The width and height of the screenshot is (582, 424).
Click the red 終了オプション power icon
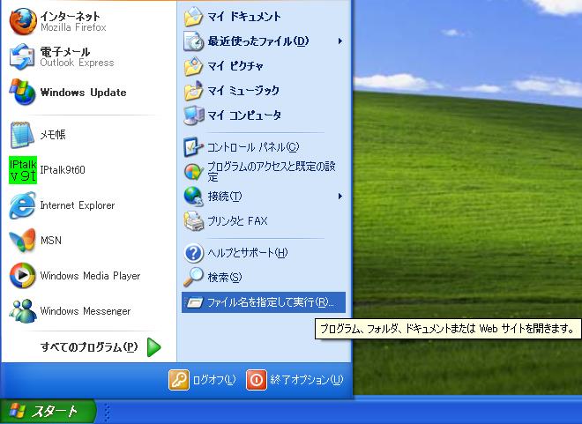[256, 380]
